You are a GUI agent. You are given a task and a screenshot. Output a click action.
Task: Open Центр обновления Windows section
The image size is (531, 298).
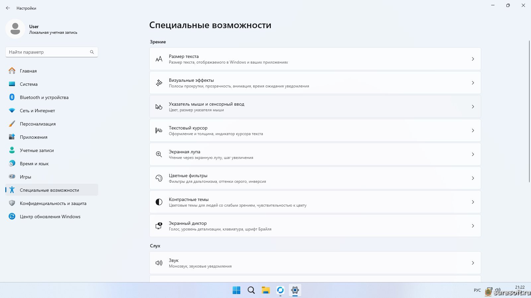pos(50,217)
